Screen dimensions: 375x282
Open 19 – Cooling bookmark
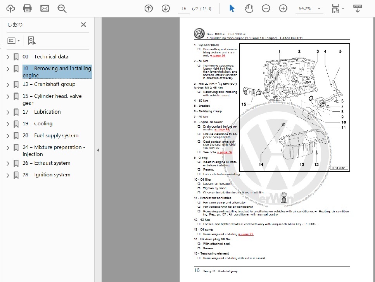(x=38, y=123)
